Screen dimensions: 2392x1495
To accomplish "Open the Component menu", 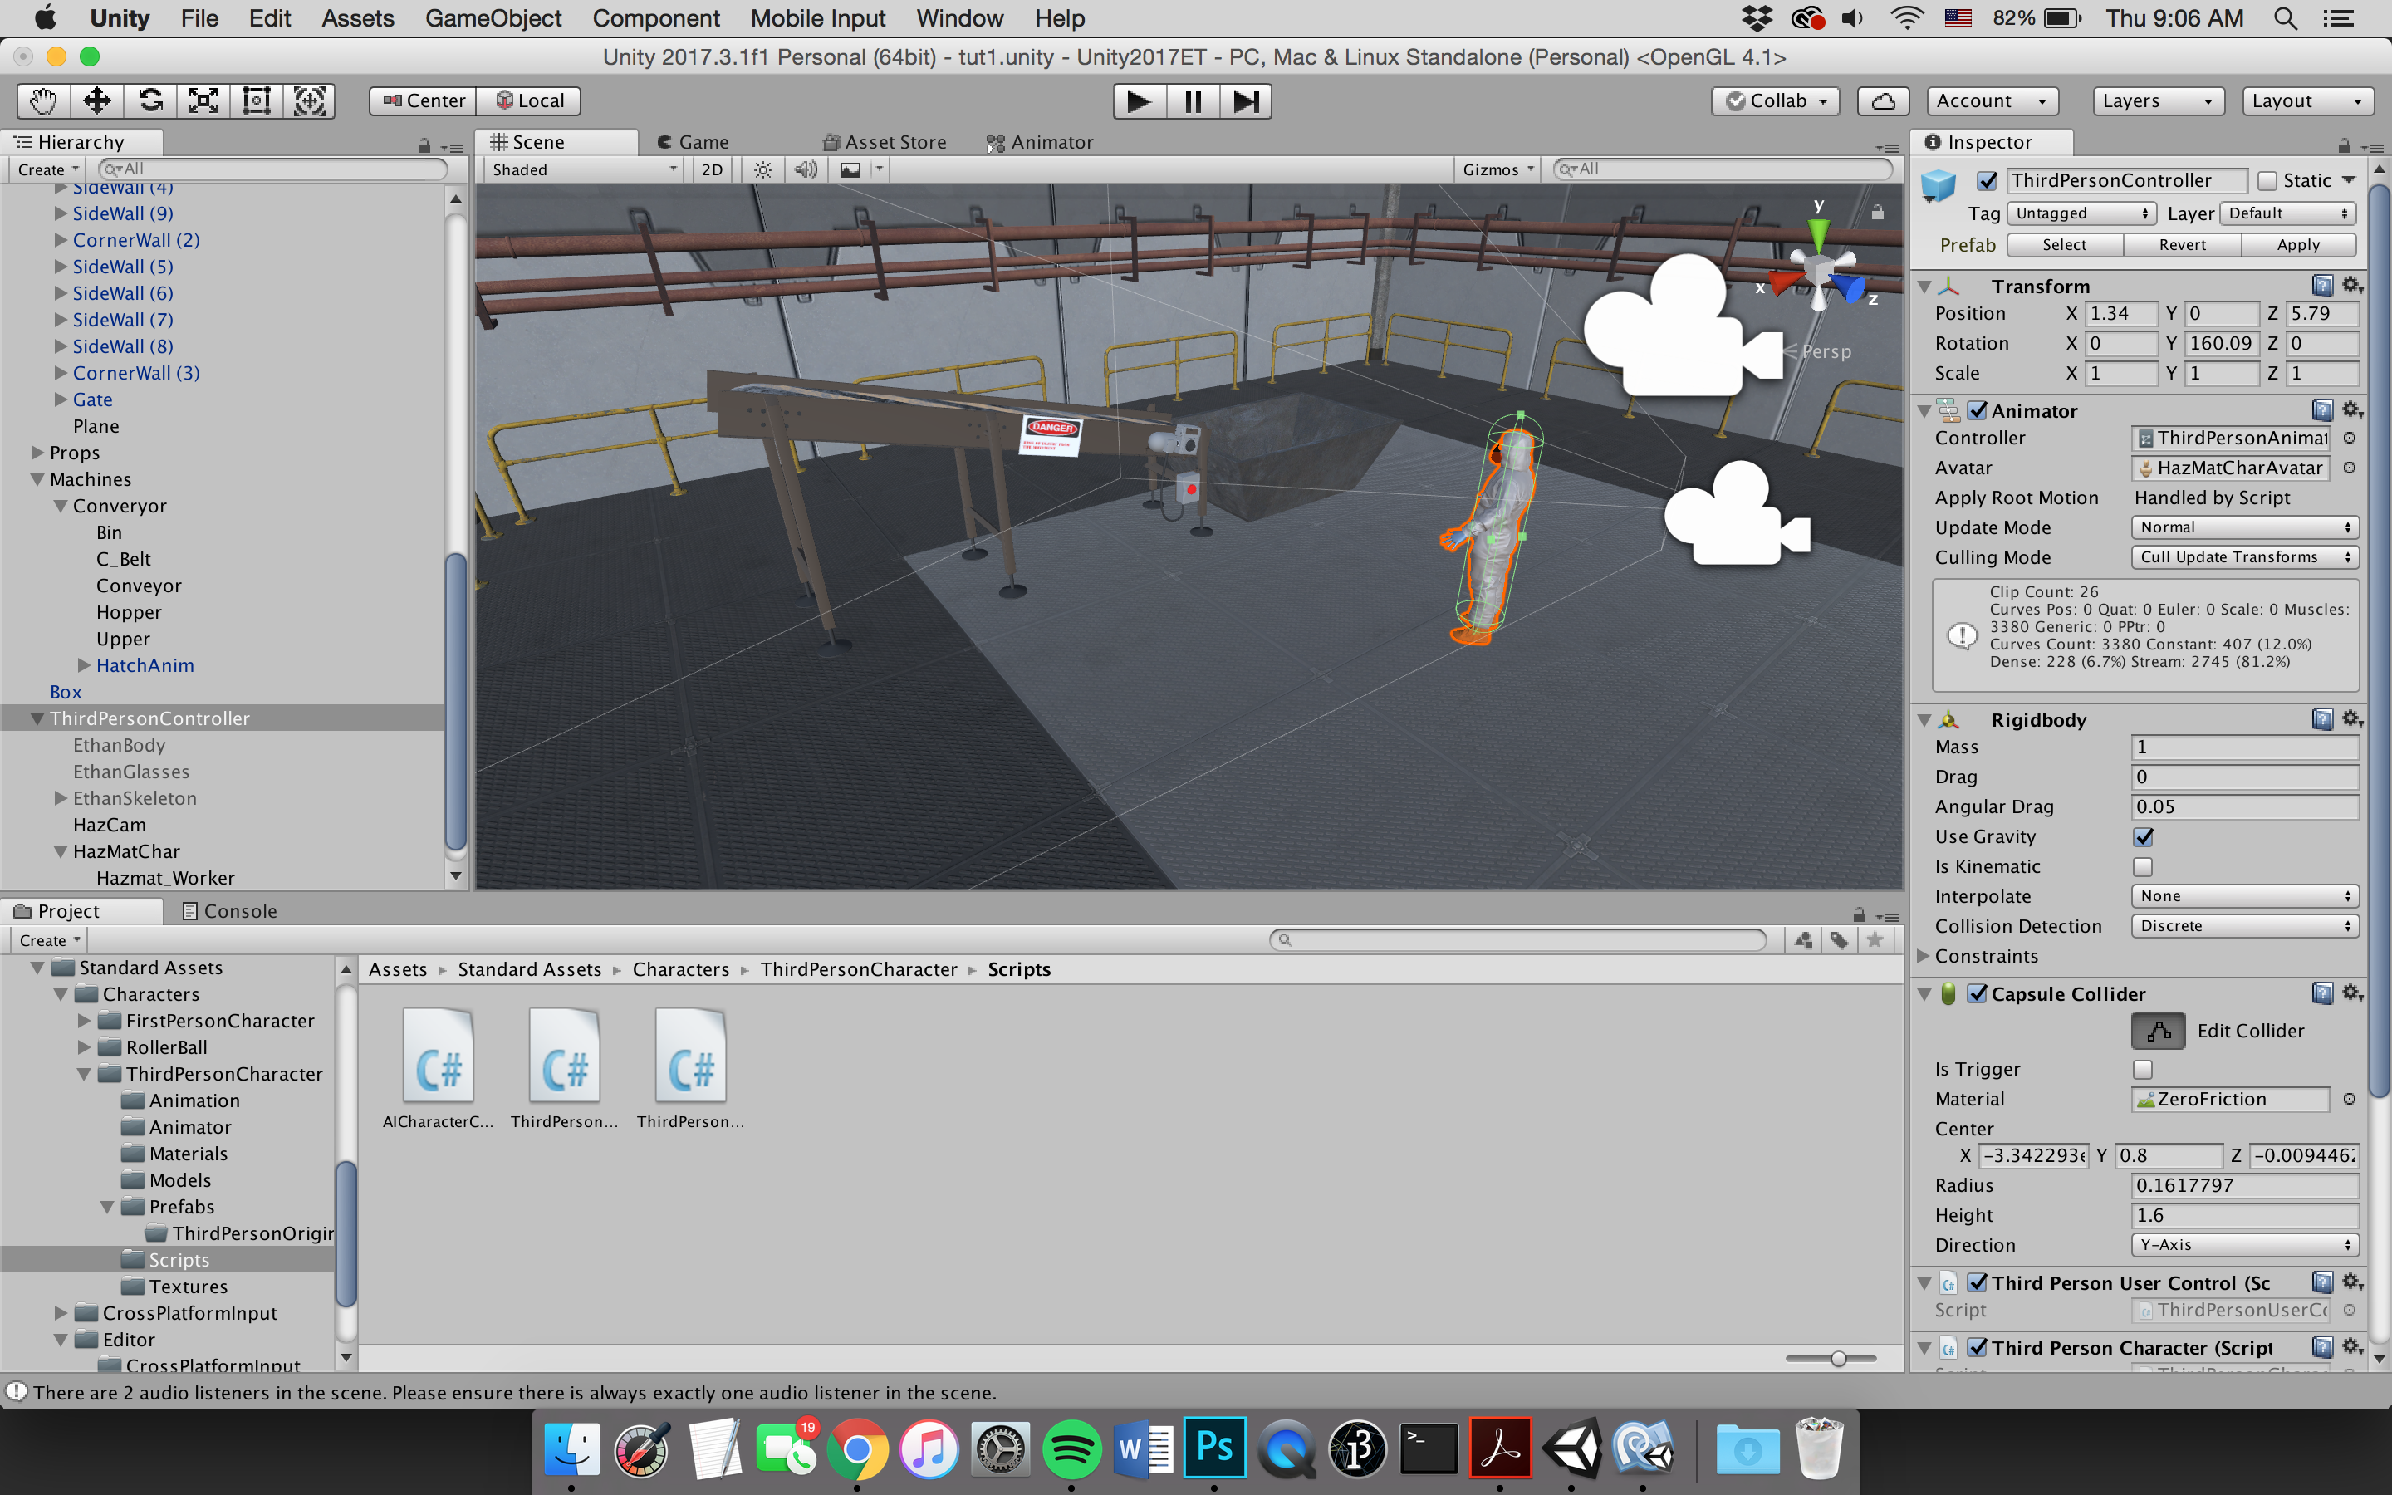I will (x=655, y=17).
